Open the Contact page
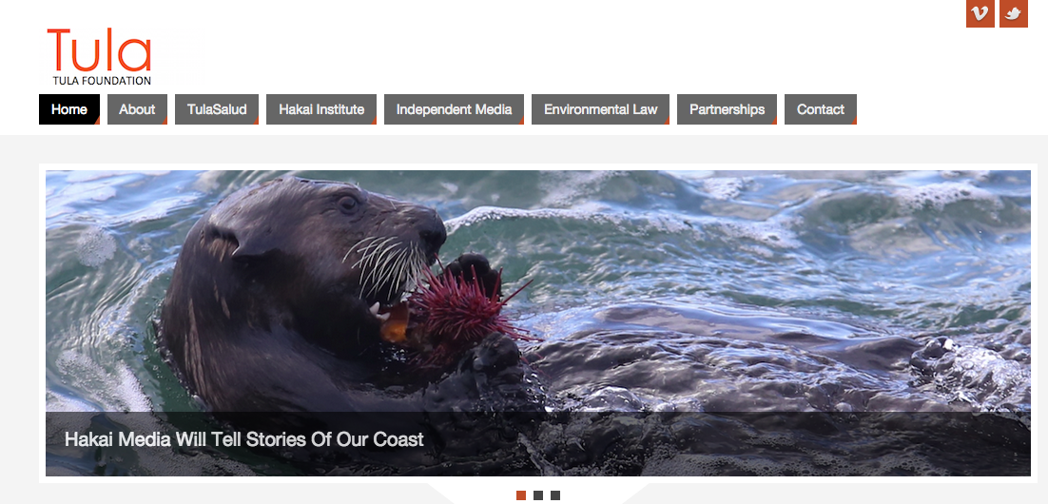This screenshot has width=1048, height=504. [820, 109]
